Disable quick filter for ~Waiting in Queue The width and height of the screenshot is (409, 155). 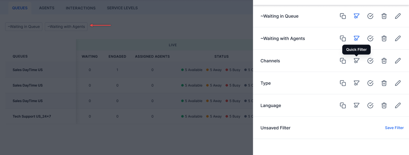point(356,16)
